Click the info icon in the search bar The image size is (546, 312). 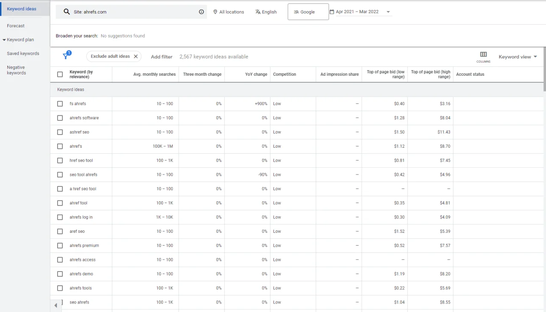pos(201,12)
